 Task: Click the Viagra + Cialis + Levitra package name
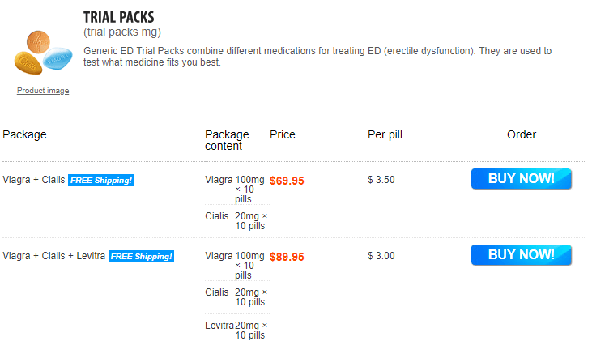point(54,256)
